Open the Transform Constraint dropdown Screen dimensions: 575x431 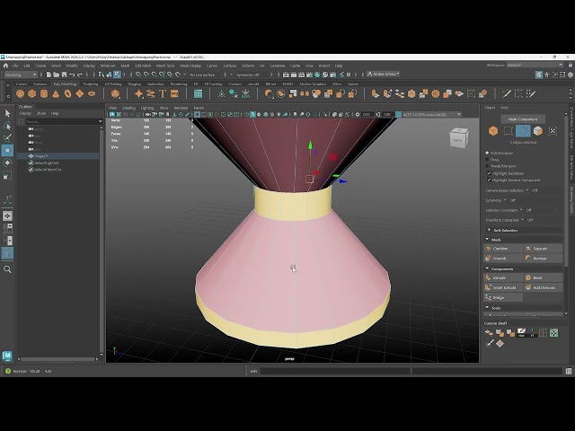pyautogui.click(x=523, y=220)
